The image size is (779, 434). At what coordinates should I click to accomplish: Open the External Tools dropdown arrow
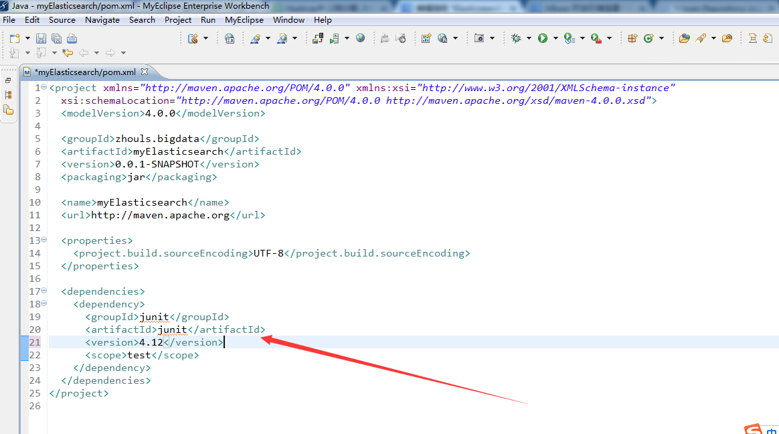coord(609,38)
